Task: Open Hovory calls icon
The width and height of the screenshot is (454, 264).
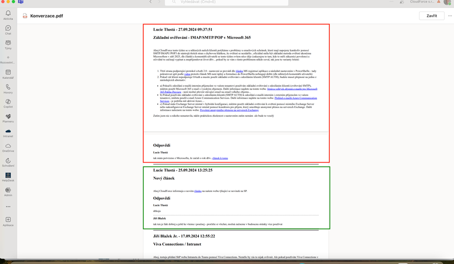Action: (x=8, y=89)
